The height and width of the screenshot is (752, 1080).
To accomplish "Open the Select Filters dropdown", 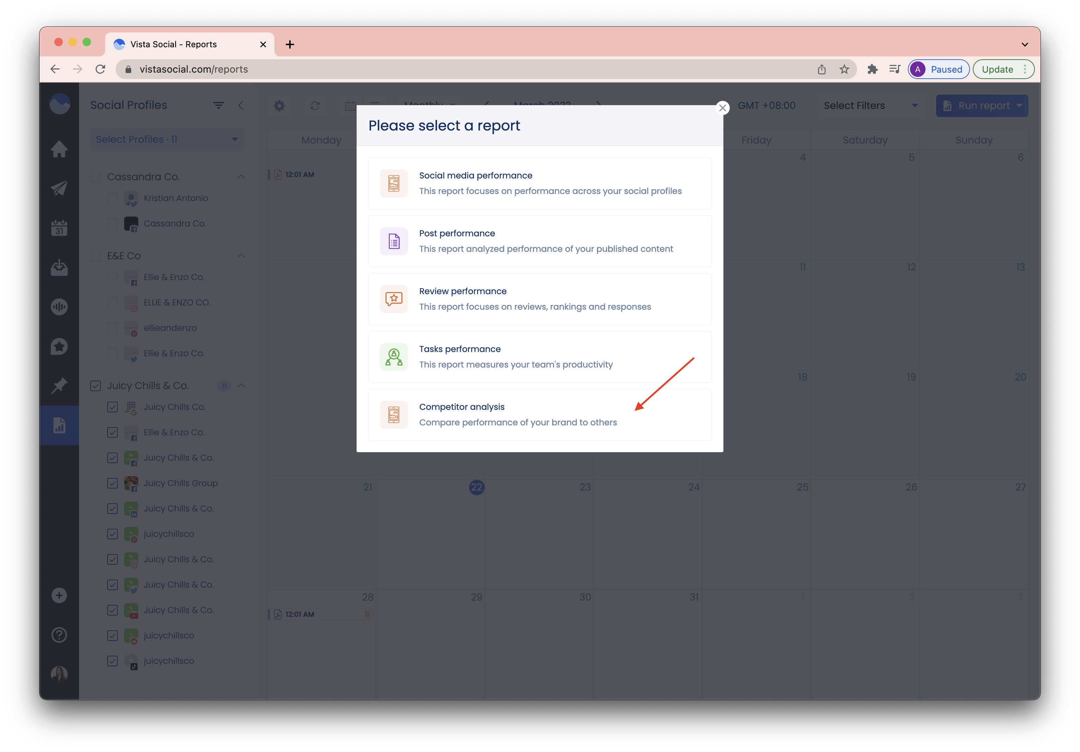I will click(x=871, y=106).
